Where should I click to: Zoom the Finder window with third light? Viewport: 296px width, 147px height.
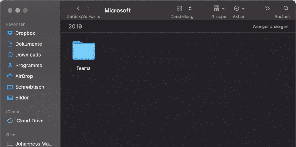25,10
